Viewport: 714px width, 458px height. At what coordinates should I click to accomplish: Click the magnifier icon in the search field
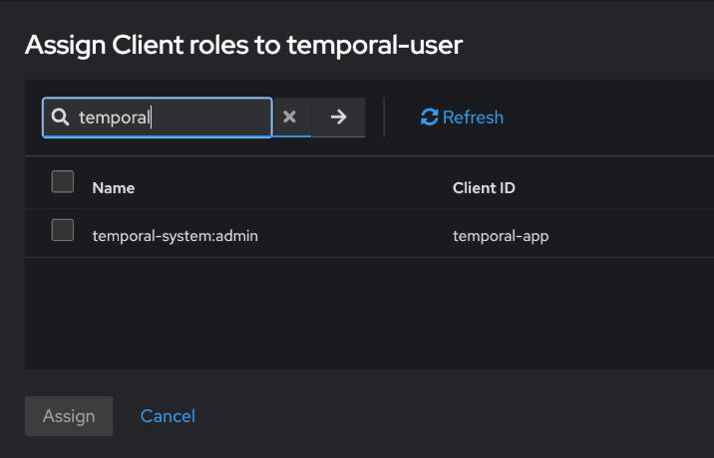(x=60, y=116)
